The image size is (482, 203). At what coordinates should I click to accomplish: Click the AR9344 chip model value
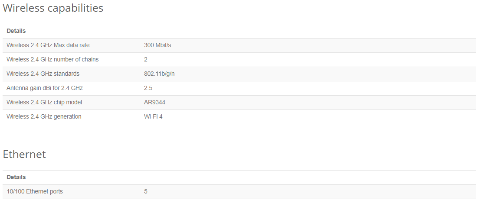154,102
